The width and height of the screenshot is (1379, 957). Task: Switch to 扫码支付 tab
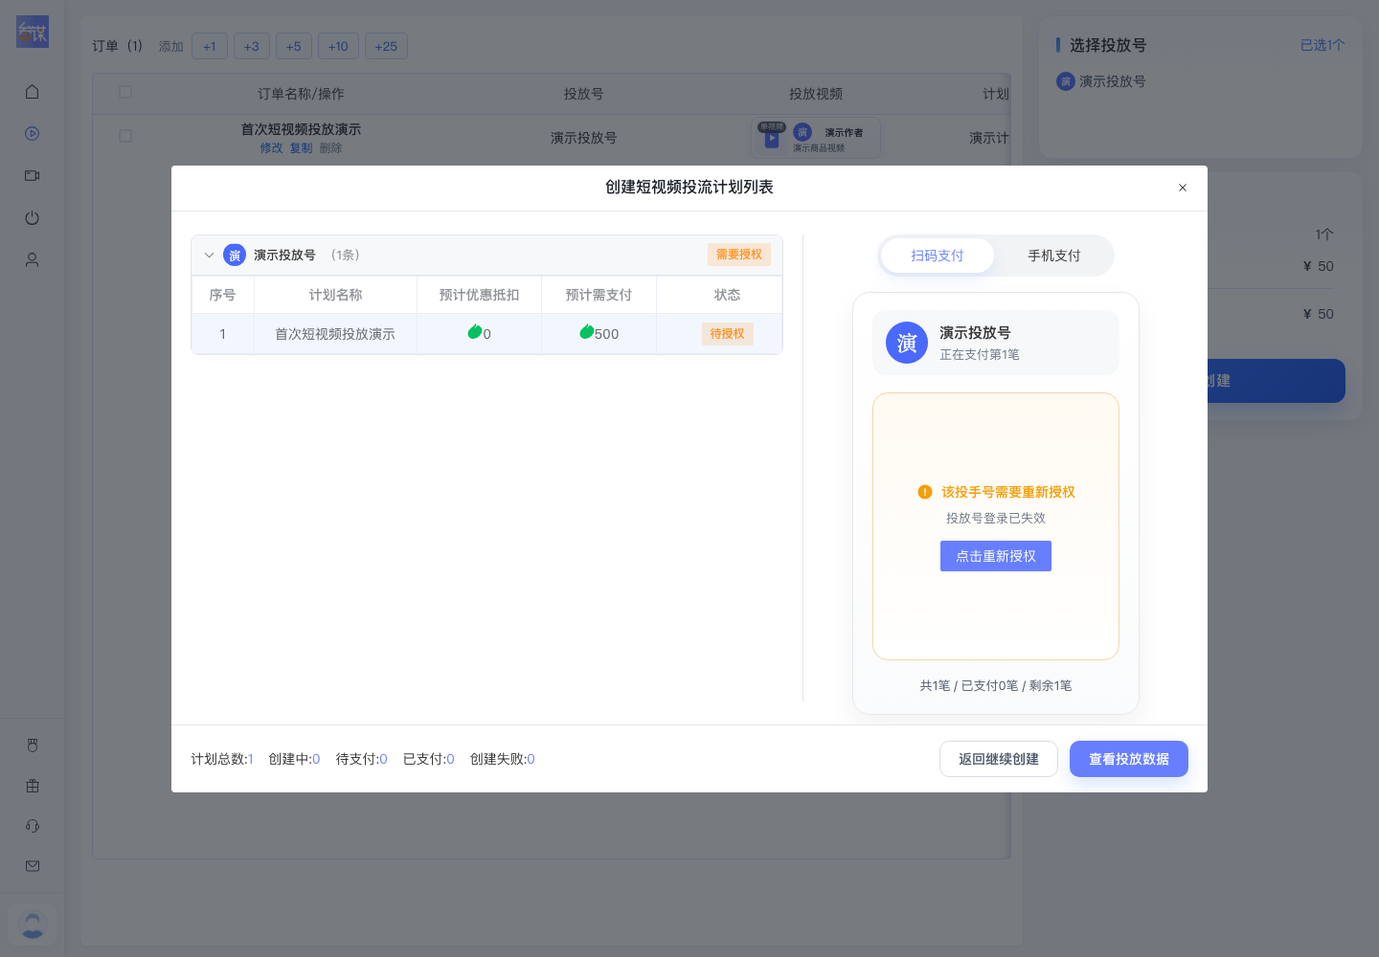(938, 256)
